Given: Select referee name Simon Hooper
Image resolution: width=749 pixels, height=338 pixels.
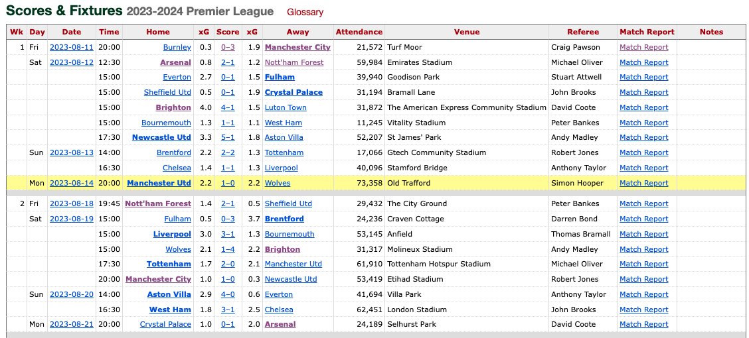Looking at the screenshot, I should 577,183.
